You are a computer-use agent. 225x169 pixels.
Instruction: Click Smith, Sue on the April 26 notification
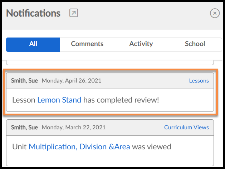25,81
